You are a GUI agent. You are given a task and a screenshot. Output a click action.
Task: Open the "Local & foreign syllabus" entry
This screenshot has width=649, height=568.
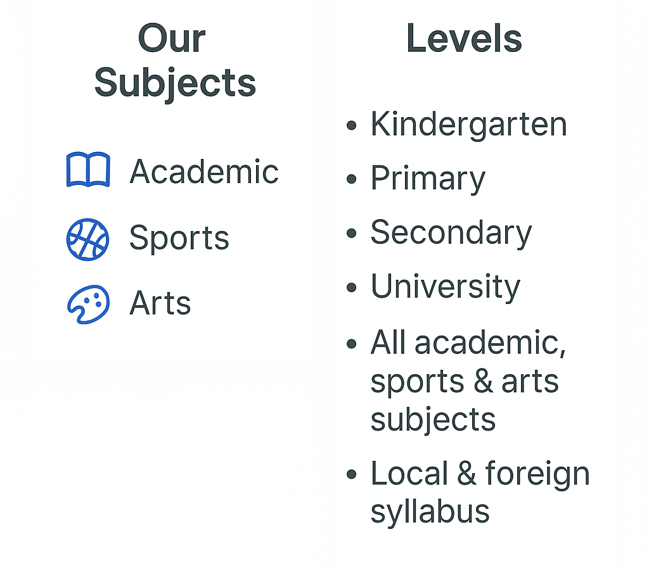click(x=479, y=492)
